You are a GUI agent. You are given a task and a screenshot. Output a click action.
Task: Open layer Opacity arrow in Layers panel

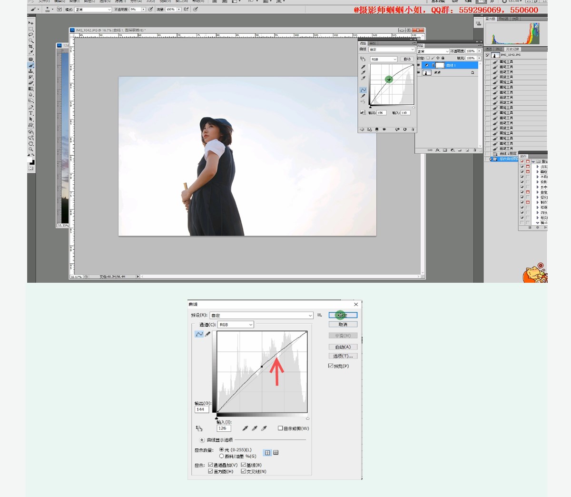pyautogui.click(x=479, y=51)
